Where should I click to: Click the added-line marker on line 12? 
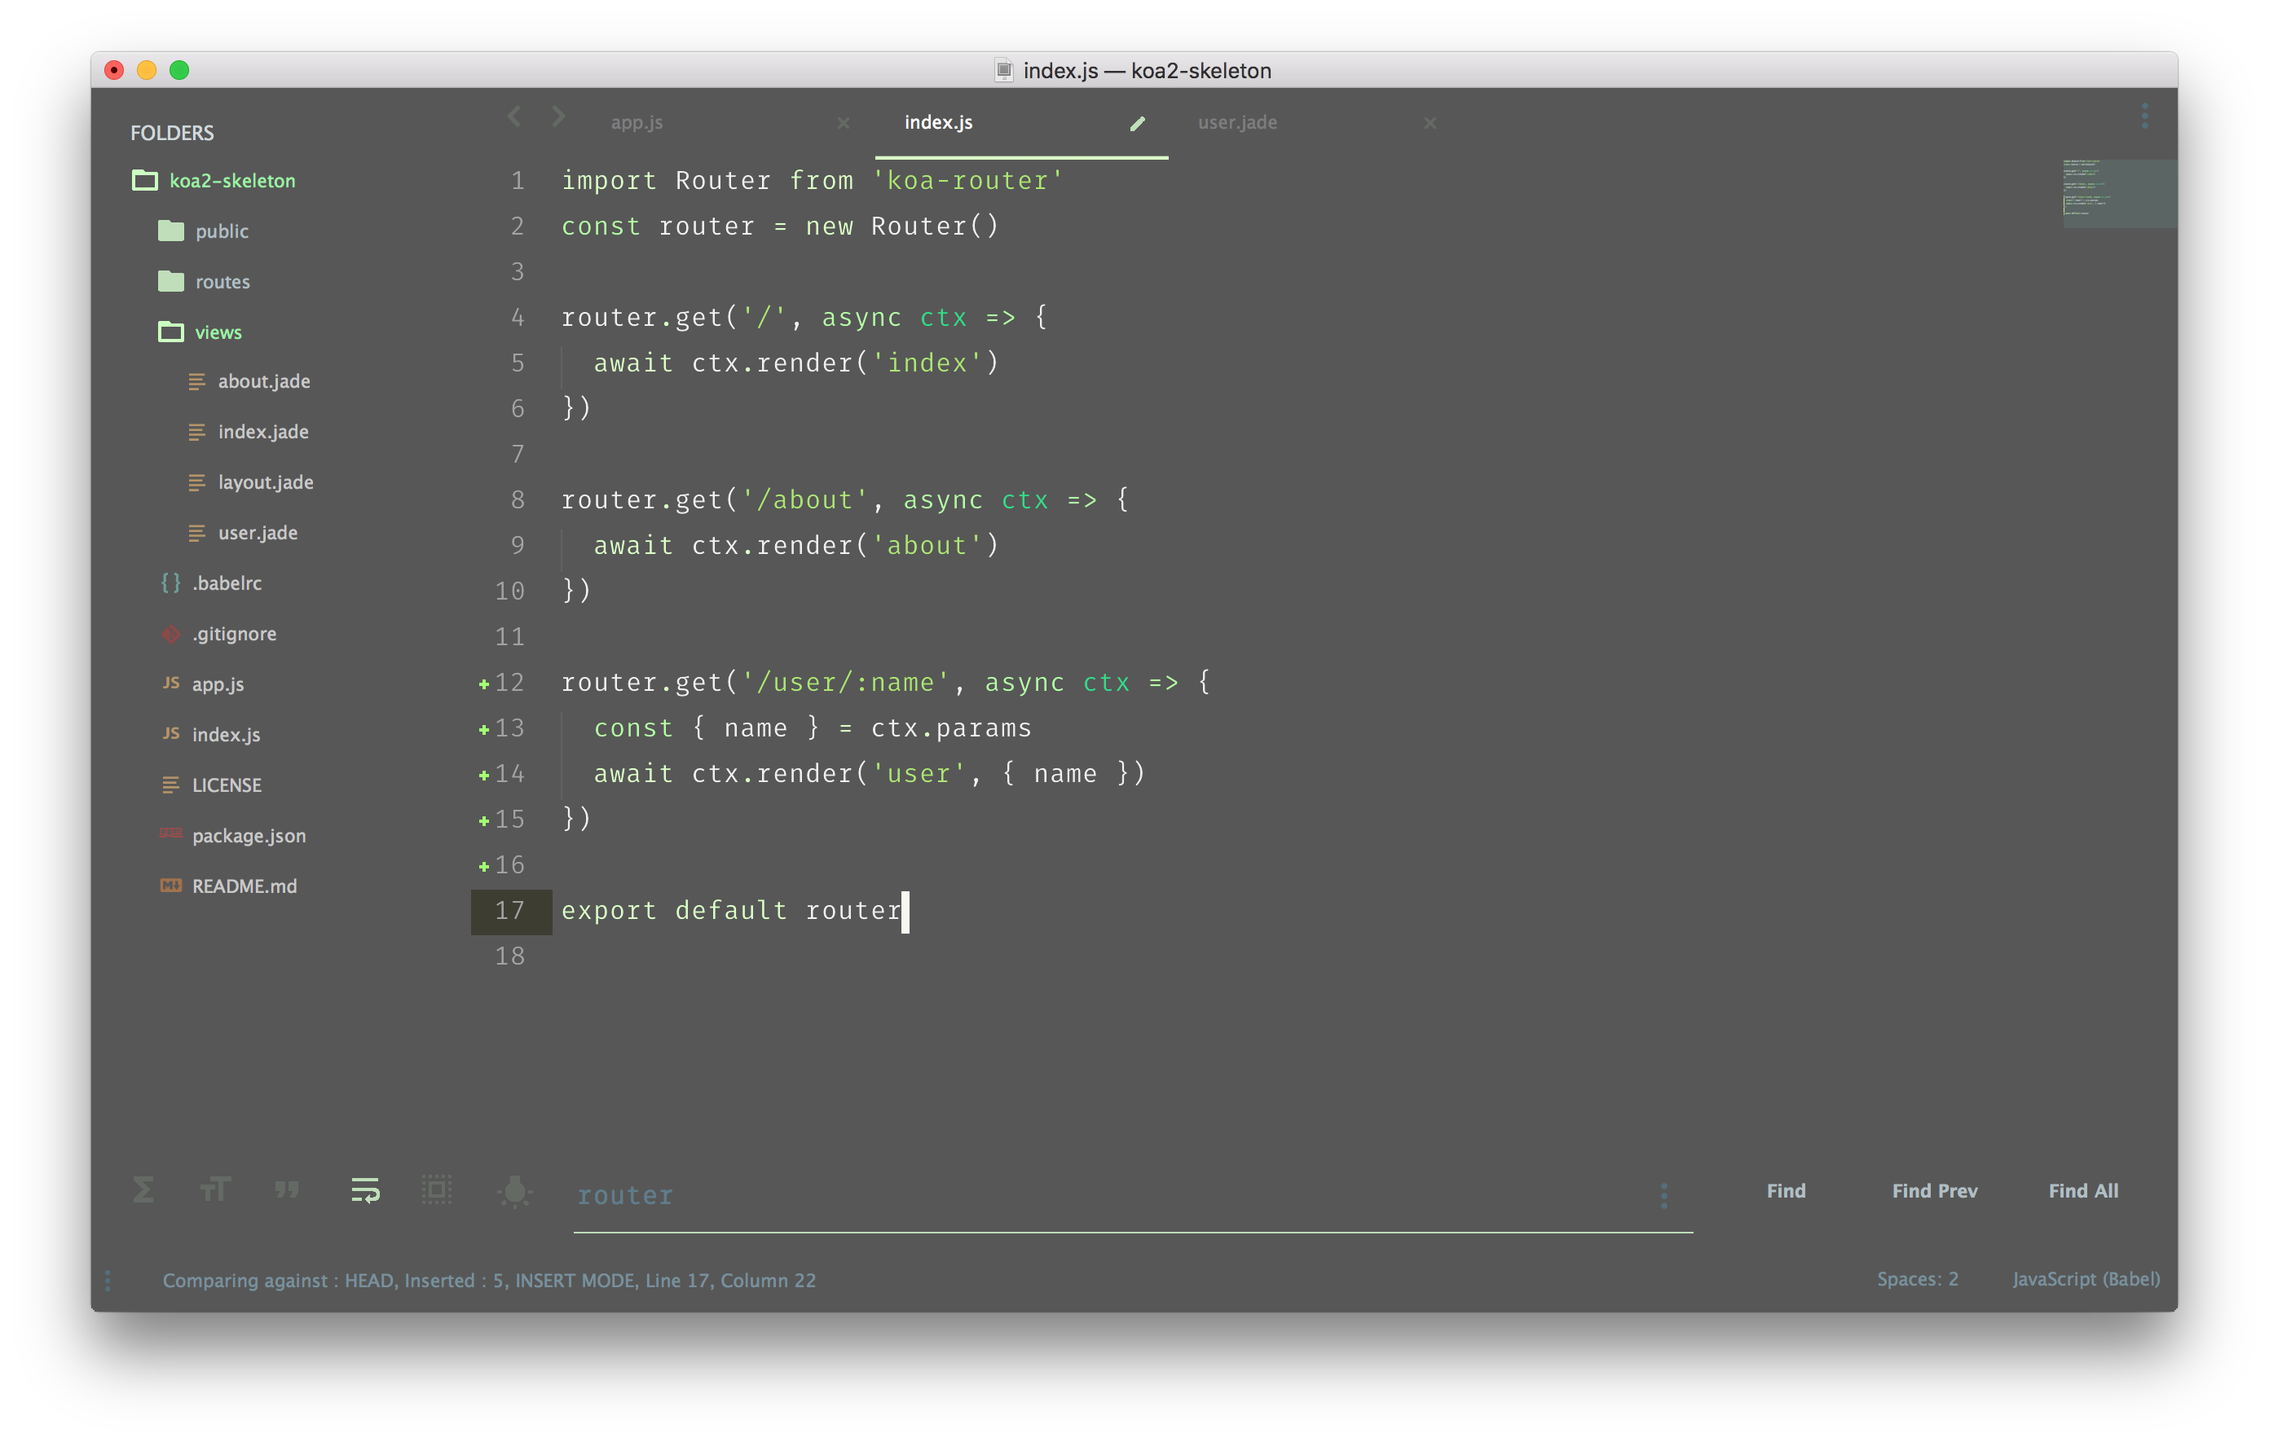coord(483,684)
